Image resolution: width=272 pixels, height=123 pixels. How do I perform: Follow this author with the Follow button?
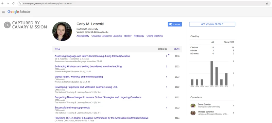175,24
